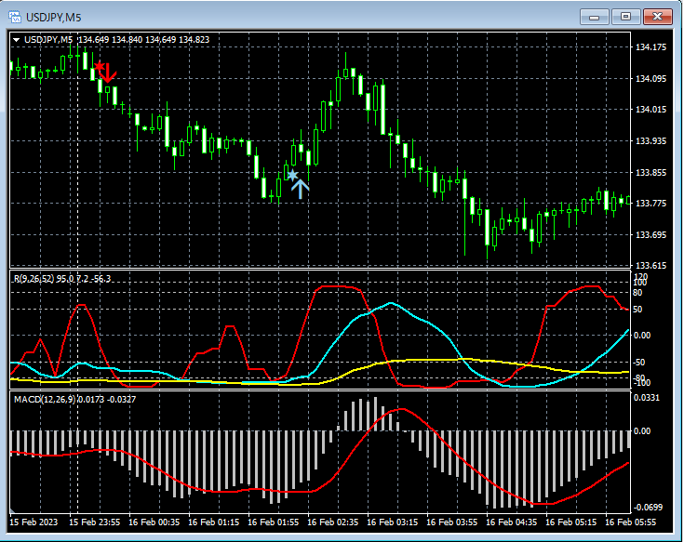This screenshot has width=684, height=542.
Task: Open the triangle menu beside USDJPY,M5 label
Action: [x=16, y=39]
